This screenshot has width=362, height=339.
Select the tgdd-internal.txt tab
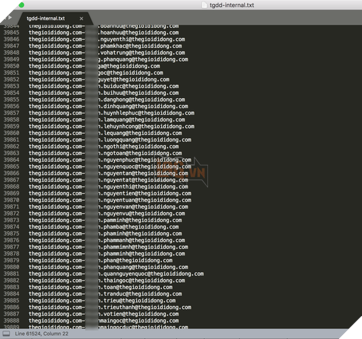point(46,18)
